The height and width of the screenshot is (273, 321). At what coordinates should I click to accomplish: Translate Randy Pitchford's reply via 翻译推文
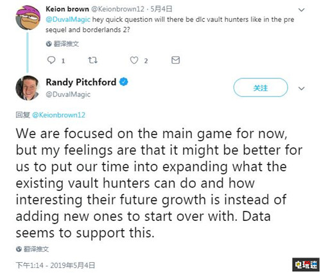pyautogui.click(x=36, y=249)
